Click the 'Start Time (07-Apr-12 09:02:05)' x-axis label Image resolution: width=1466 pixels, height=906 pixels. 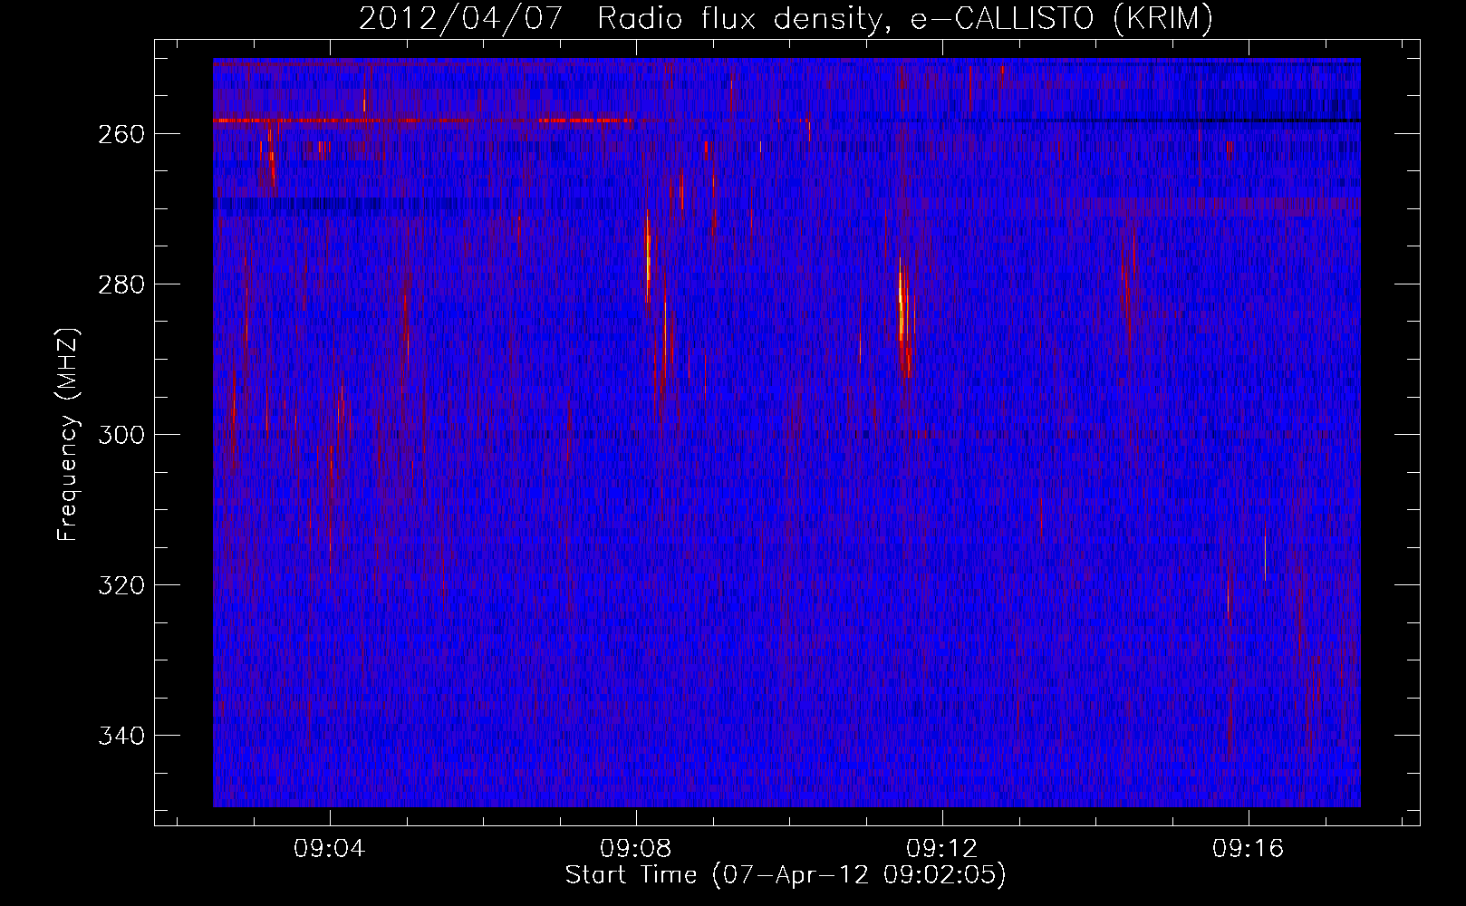click(x=786, y=875)
